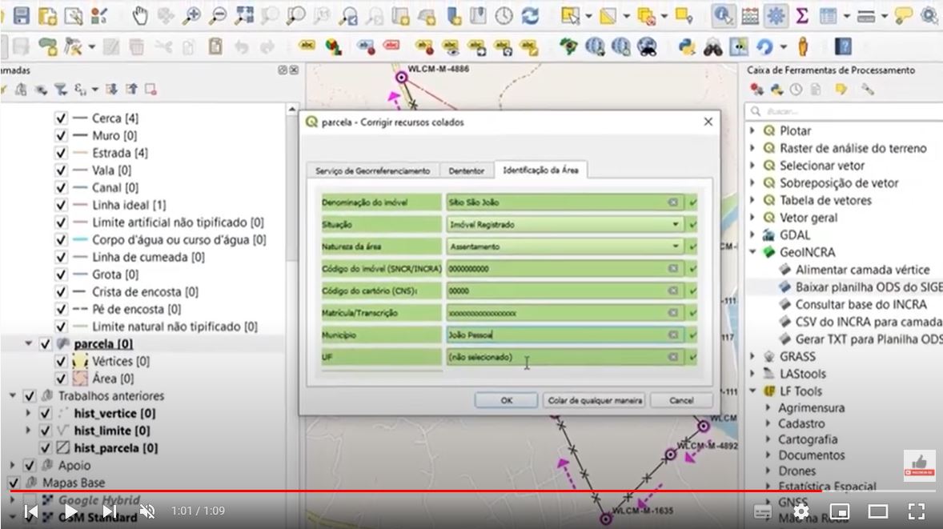Click the Zoom In magnifier tool
Viewport: 943px width, 529px height.
pos(192,16)
